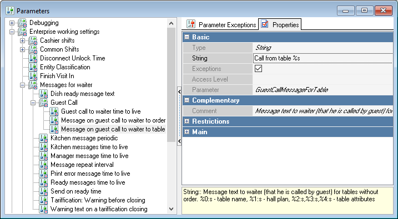Click icon of Message on guest call to waiter to table
Screen dimensions: 398x219
click(54, 129)
